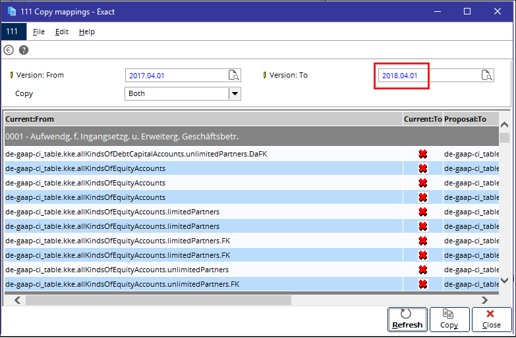
Task: Open the File menu
Action: pyautogui.click(x=39, y=32)
